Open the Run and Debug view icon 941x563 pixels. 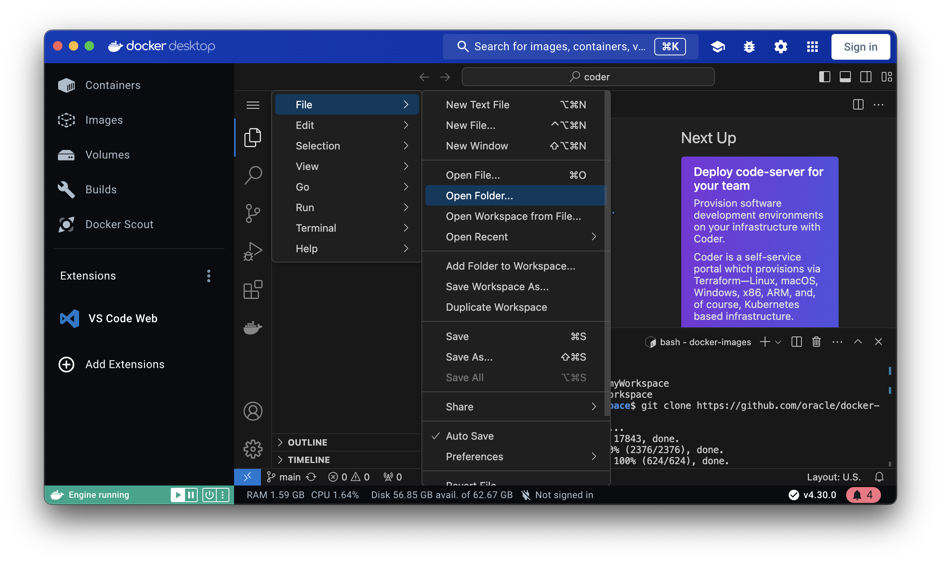coord(253,251)
